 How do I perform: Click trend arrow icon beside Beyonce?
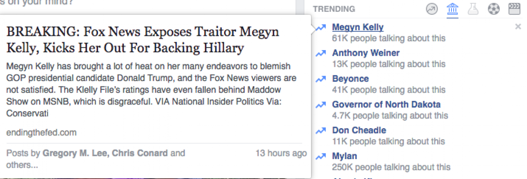coord(321,79)
